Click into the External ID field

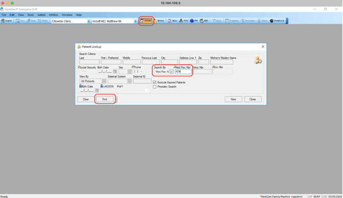[142, 81]
